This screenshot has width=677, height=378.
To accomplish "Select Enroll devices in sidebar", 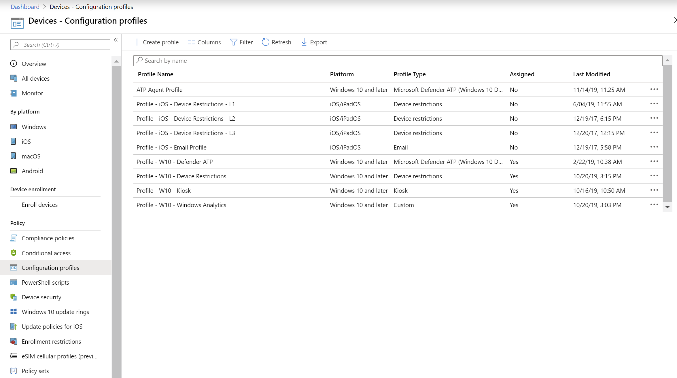I will [x=39, y=205].
